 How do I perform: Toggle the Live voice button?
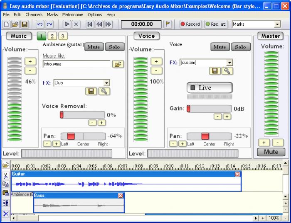point(209,88)
